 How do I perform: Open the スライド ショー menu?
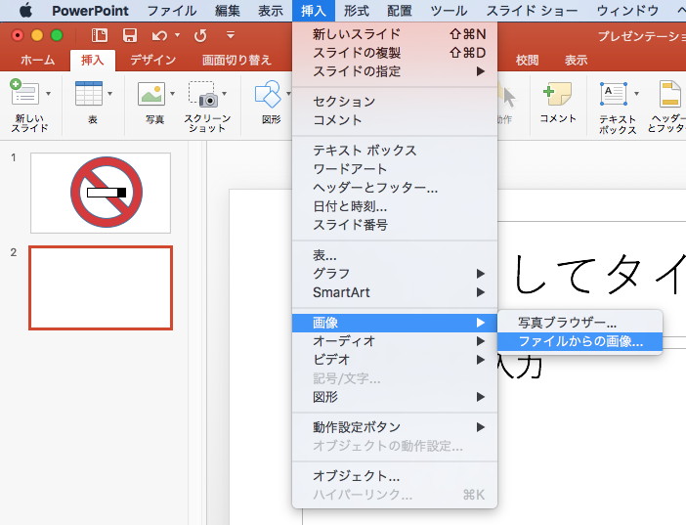532,11
